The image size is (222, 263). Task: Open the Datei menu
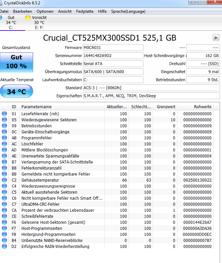pos(4,11)
